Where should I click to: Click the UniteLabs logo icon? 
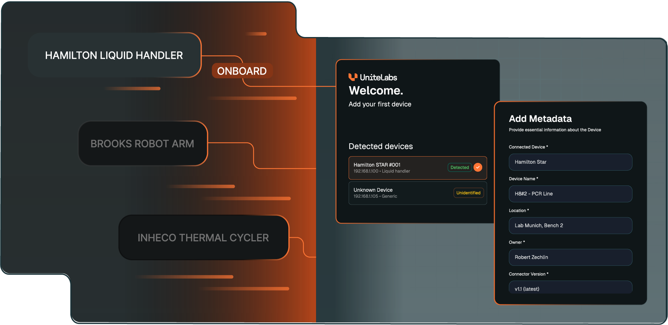[353, 77]
